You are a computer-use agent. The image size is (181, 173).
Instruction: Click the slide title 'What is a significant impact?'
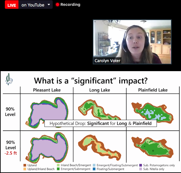pyautogui.click(x=91, y=81)
